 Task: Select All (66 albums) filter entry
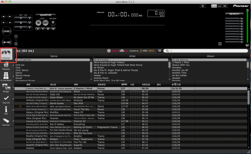click(209, 60)
